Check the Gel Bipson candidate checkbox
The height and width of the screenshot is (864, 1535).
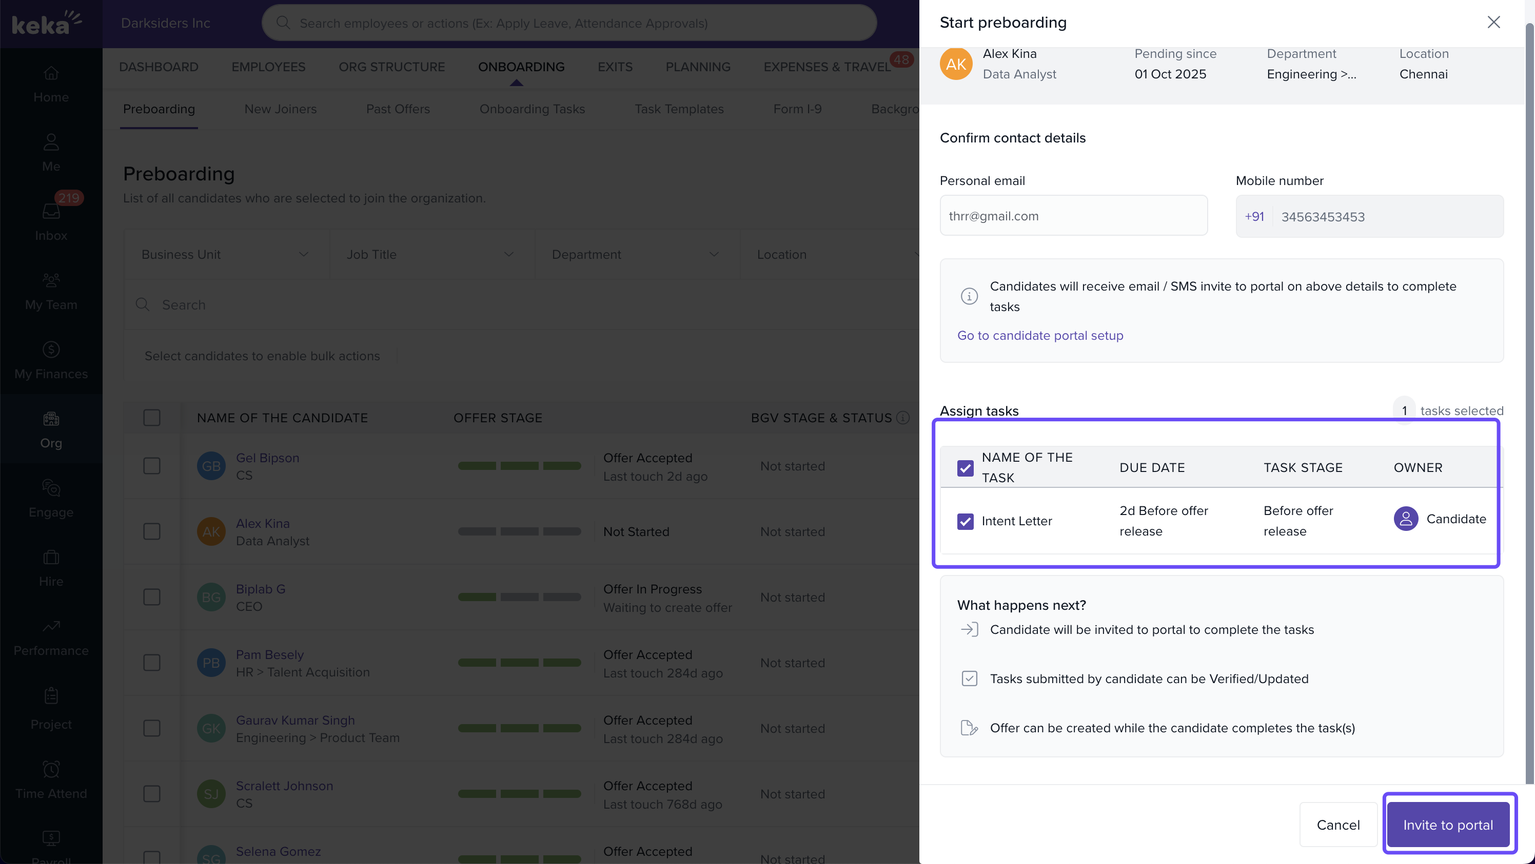[152, 466]
